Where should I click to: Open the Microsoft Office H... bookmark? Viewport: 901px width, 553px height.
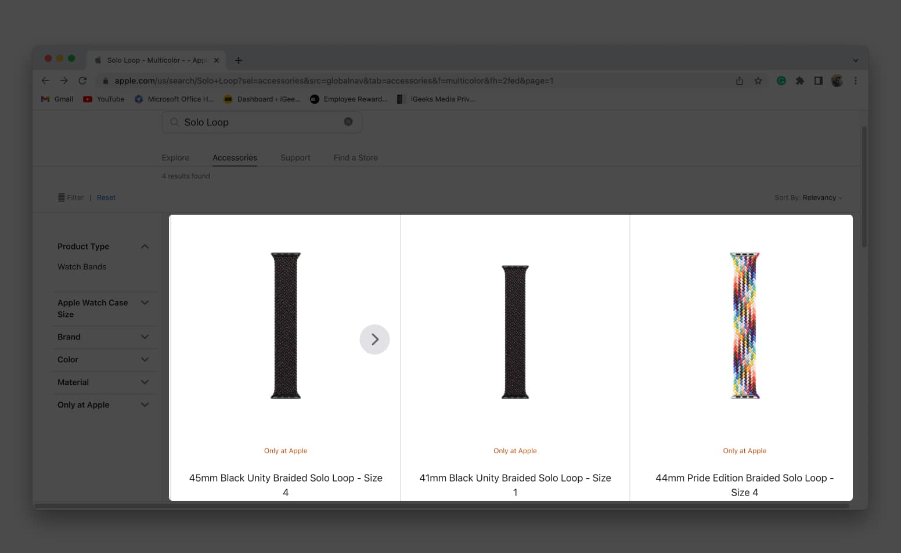coord(174,99)
